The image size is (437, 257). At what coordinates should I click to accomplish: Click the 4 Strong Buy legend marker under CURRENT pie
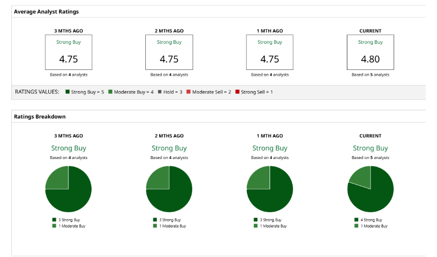[356, 220]
